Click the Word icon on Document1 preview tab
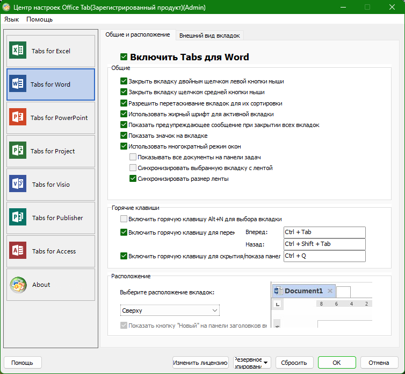 [x=278, y=291]
